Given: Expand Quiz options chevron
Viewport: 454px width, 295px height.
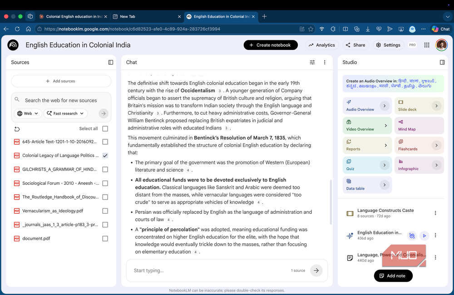Looking at the screenshot, I should click(385, 165).
